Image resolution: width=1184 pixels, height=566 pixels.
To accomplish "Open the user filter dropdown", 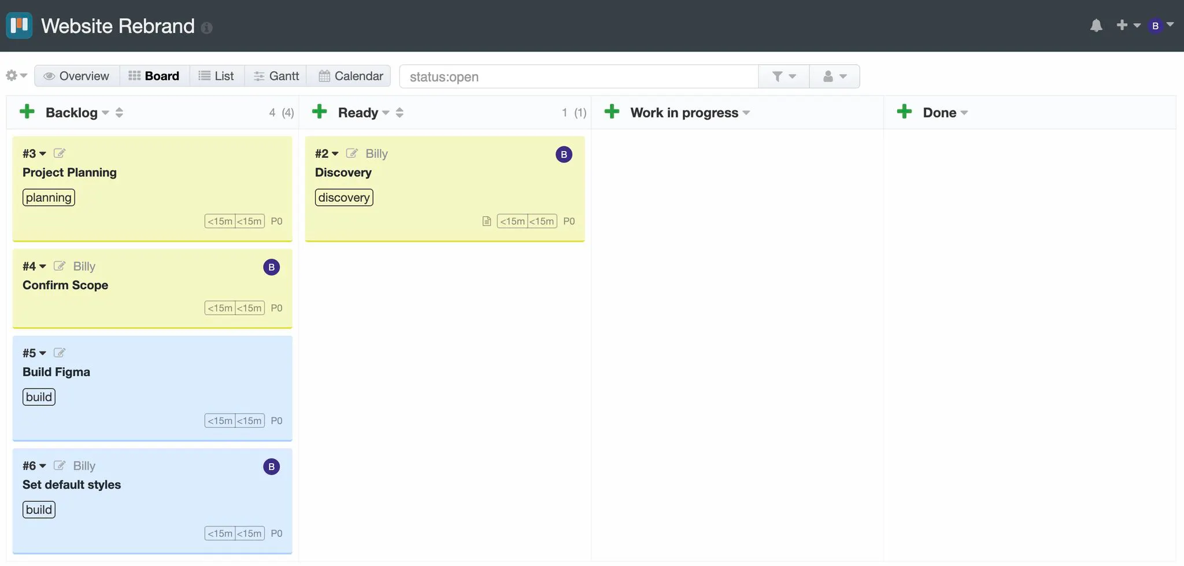I will point(834,76).
